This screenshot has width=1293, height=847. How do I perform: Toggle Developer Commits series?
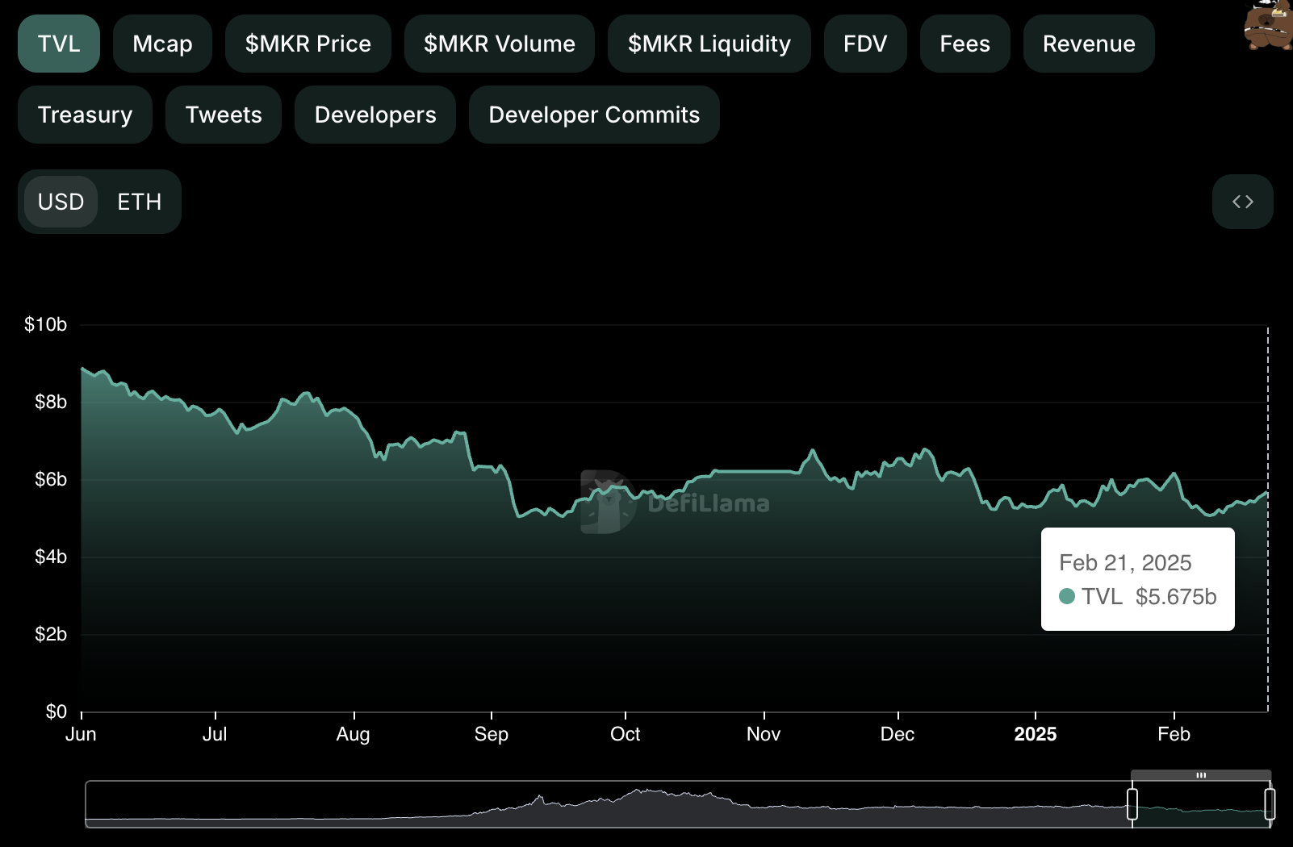(594, 115)
